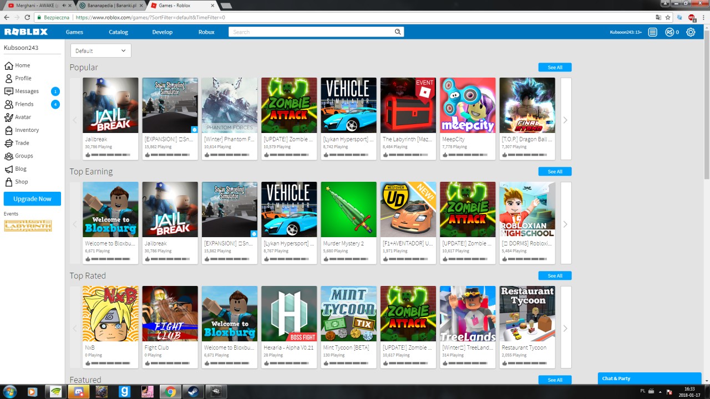Viewport: 710px width, 399px height.
Task: Click the Friends icon in sidebar
Action: click(8, 104)
